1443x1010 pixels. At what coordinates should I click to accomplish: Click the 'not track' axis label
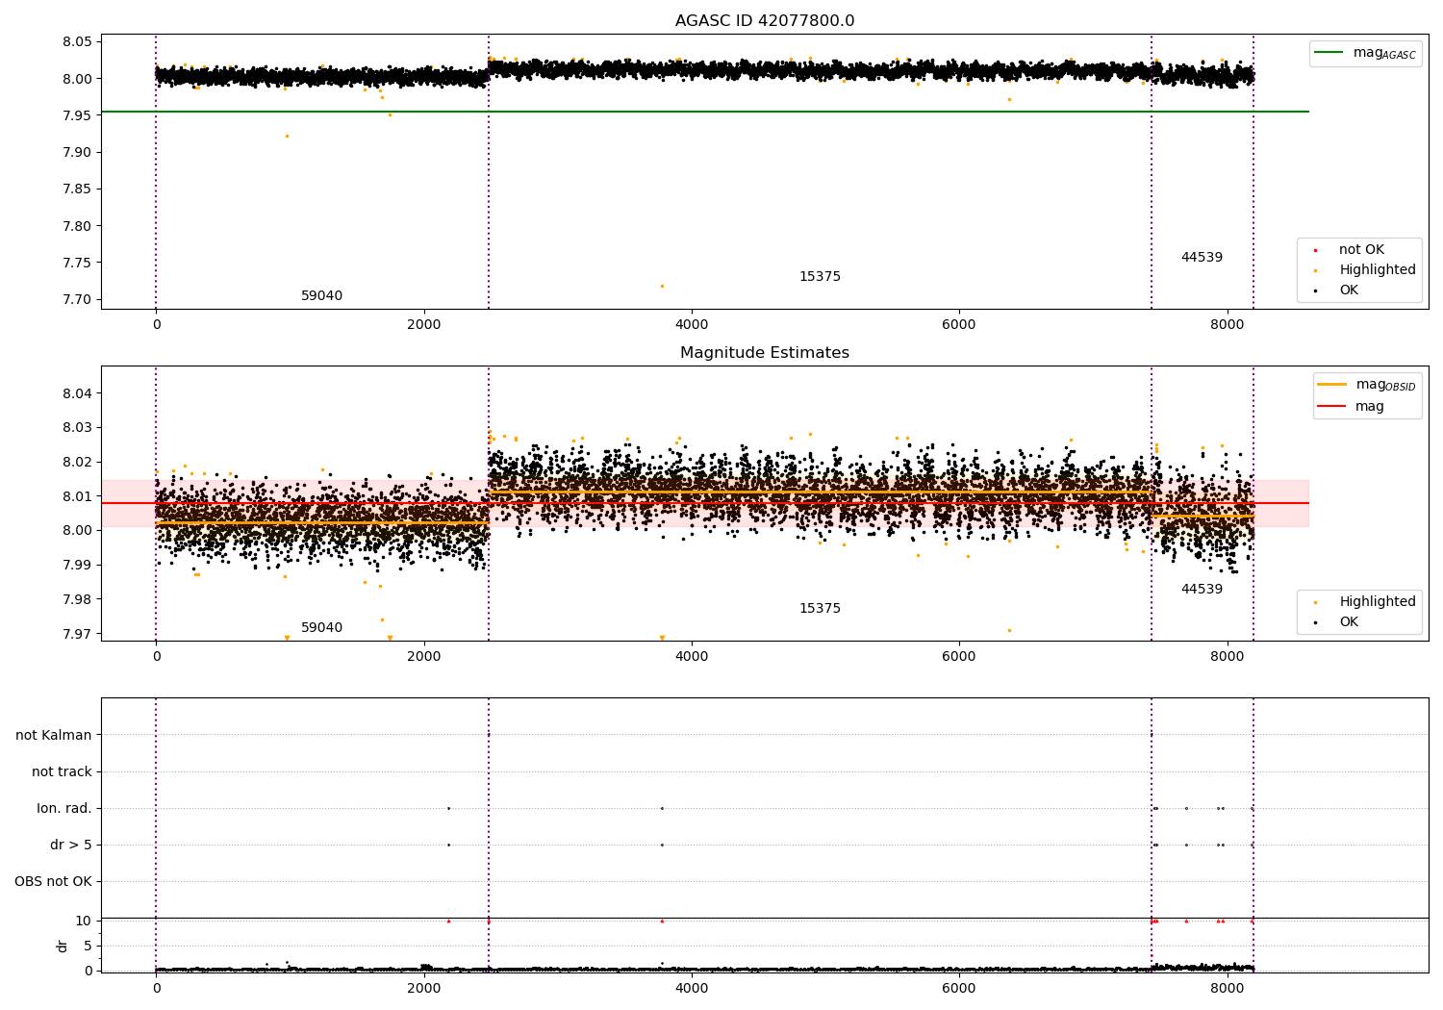[62, 771]
